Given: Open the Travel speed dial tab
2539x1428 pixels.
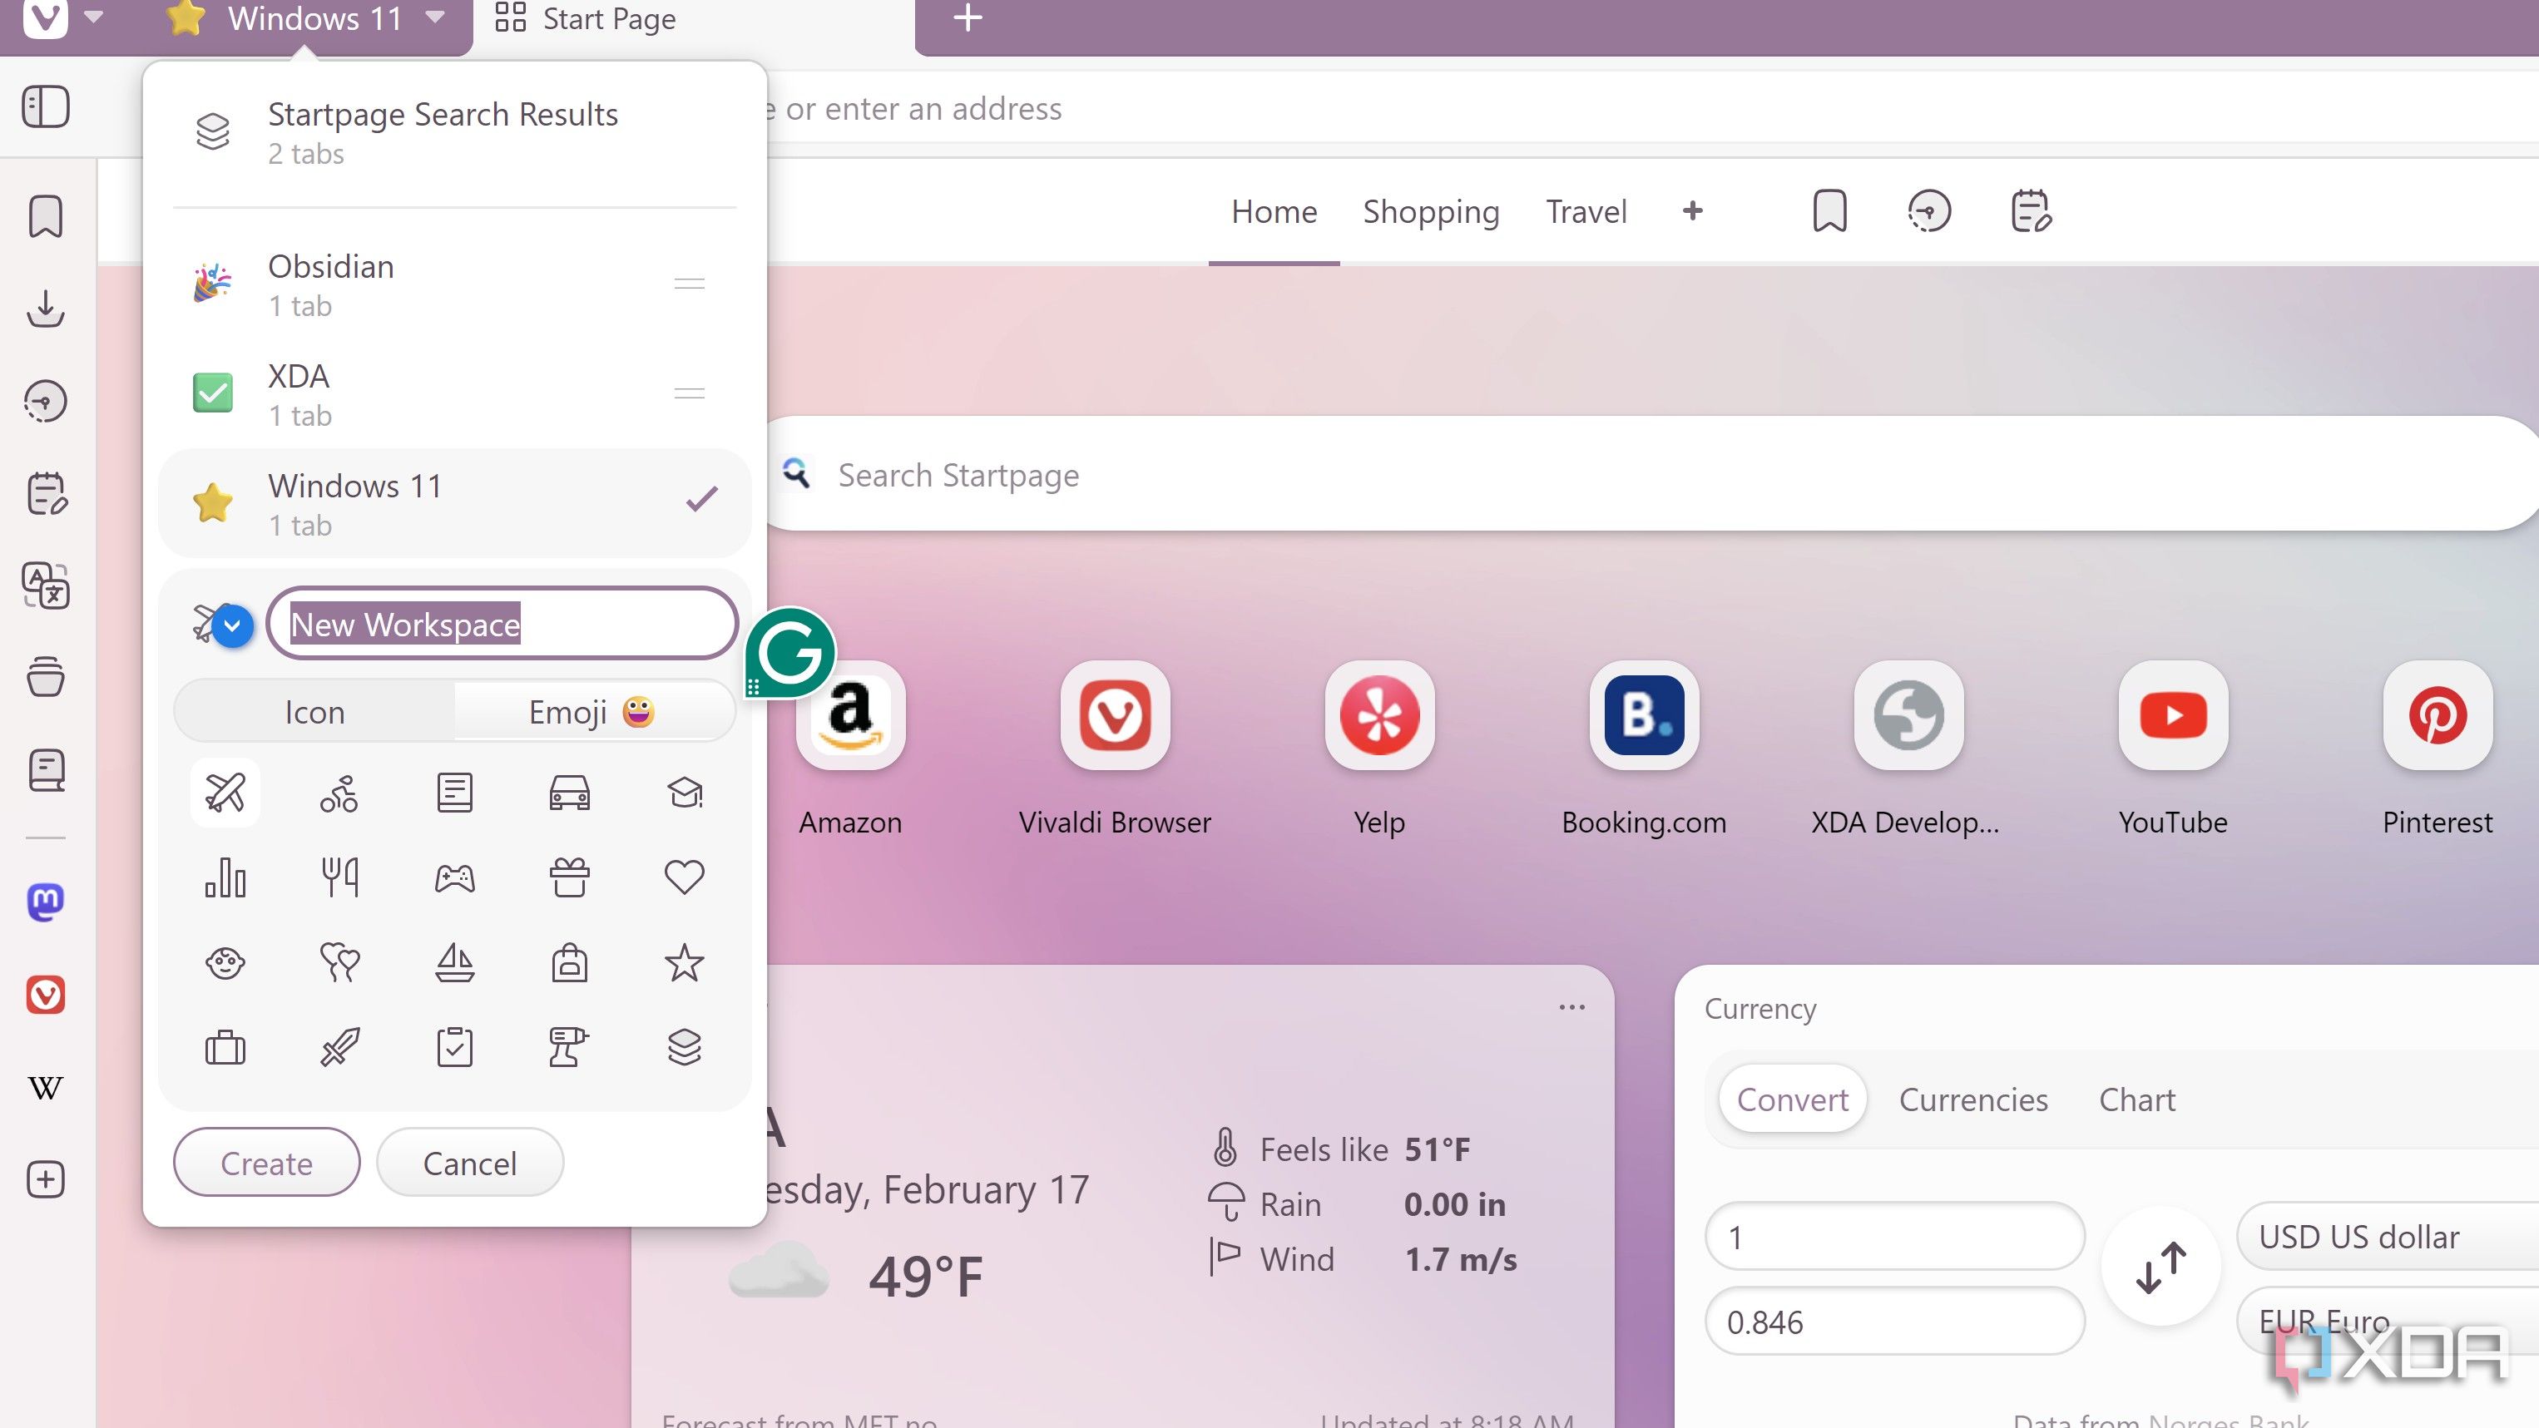Looking at the screenshot, I should click(1586, 212).
